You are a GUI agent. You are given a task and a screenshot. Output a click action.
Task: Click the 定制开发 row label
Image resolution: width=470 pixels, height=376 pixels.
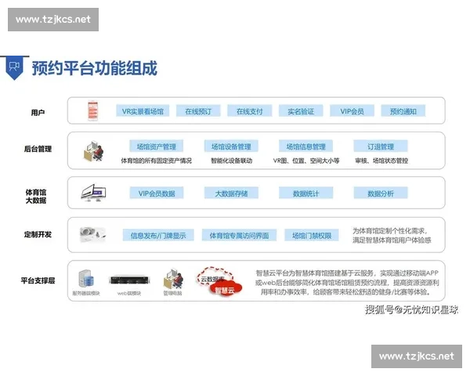click(38, 234)
